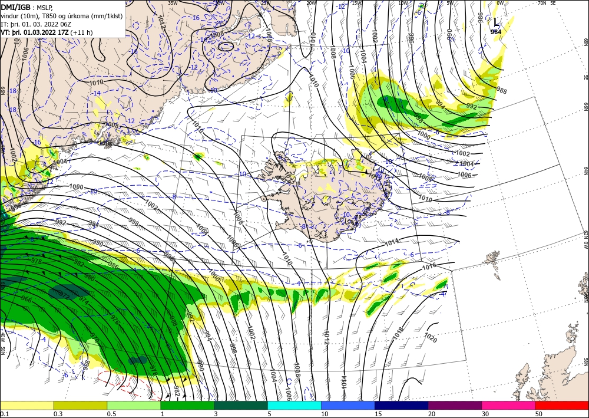Click the '10W' longitude label
Image resolution: width=589 pixels, height=418 pixels.
tap(403, 3)
